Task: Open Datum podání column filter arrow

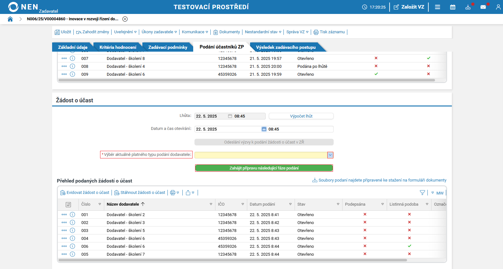Action: (x=290, y=204)
